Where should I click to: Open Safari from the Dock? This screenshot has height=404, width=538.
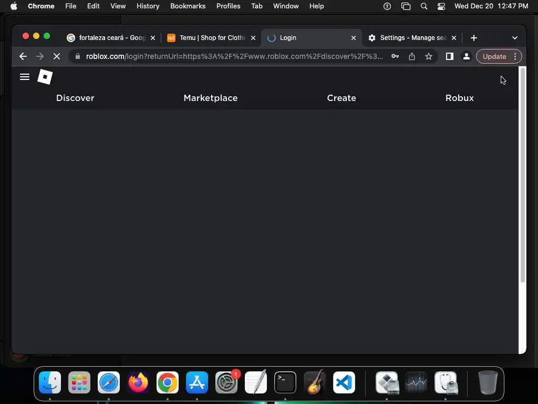(x=109, y=382)
